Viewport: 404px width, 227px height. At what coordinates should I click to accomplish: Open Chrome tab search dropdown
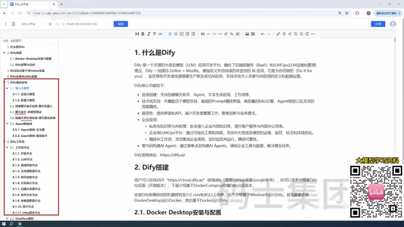(x=4, y=4)
